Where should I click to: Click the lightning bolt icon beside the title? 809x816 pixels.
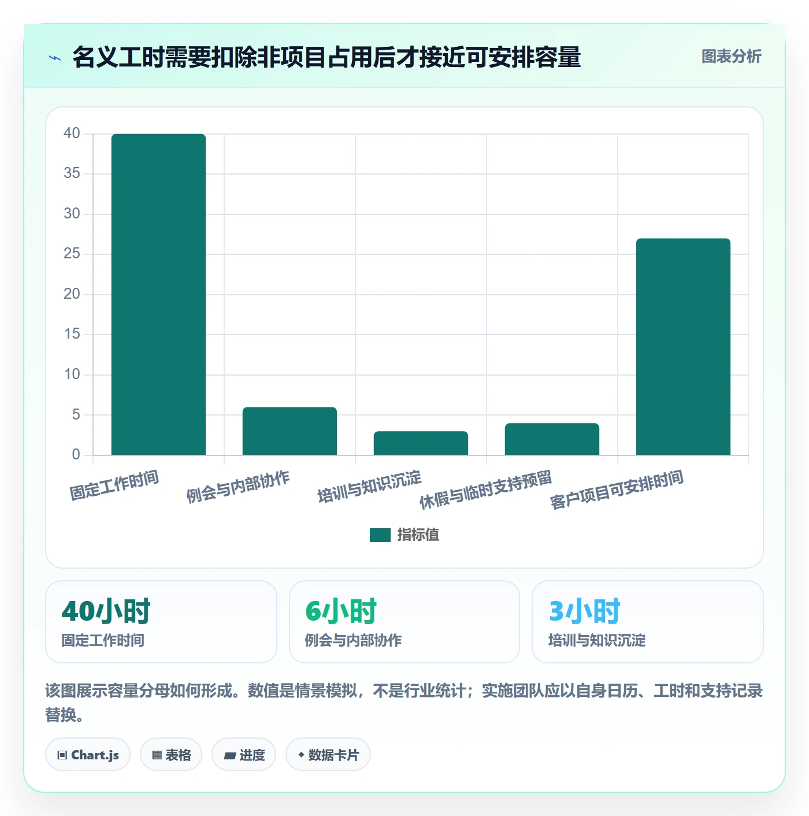pyautogui.click(x=55, y=58)
